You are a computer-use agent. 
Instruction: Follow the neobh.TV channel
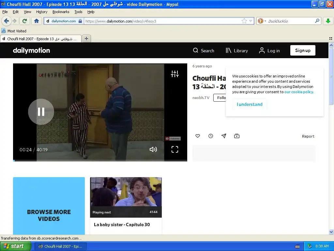(x=220, y=98)
